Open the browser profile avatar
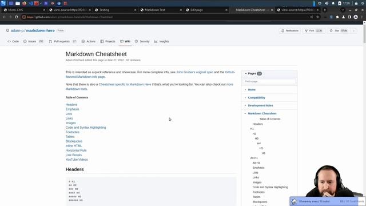Screen dimensions: 366x206 (356, 17)
